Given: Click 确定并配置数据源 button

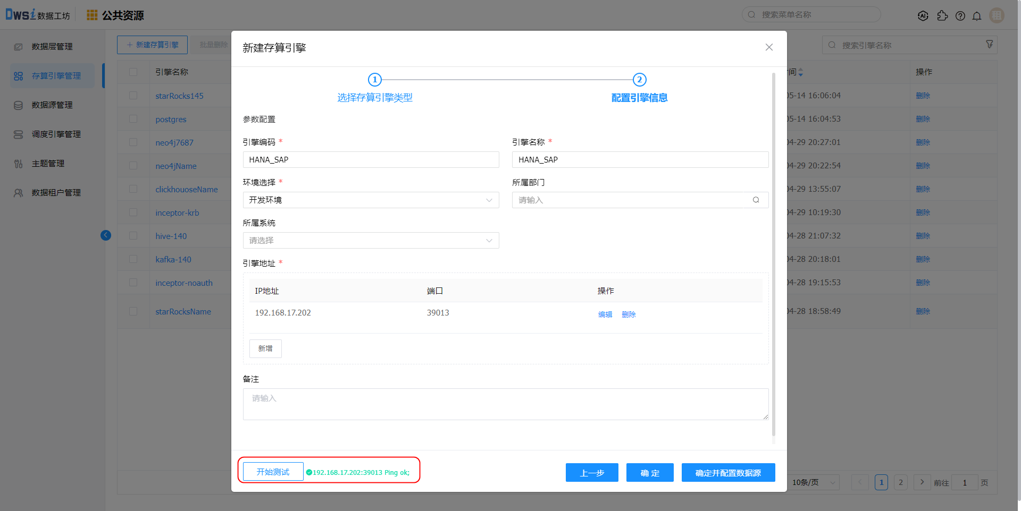Looking at the screenshot, I should point(728,473).
